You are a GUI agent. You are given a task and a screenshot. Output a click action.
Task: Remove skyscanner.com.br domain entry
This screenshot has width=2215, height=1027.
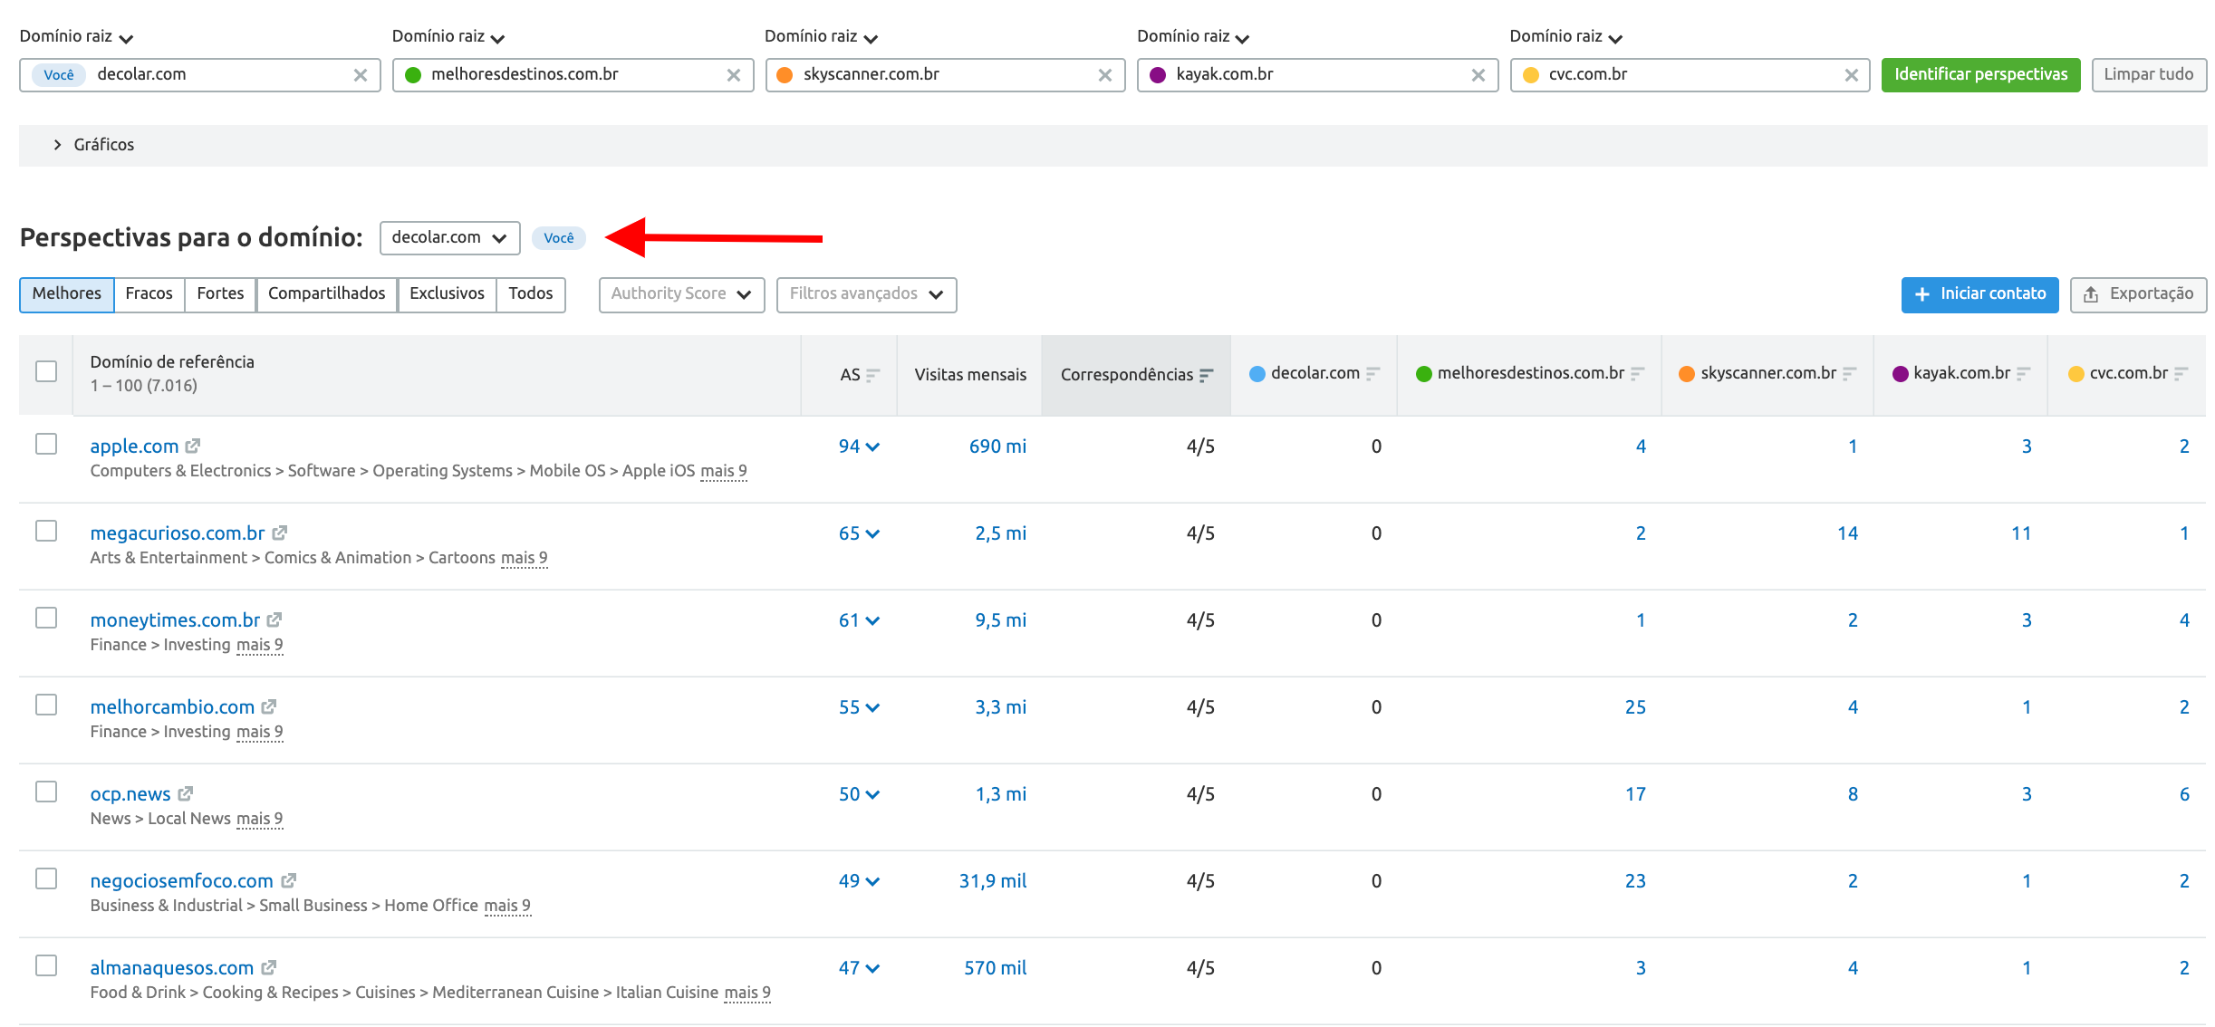coord(1104,75)
